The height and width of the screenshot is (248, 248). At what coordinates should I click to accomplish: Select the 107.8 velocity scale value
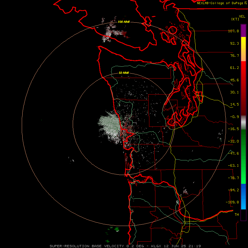[x=233, y=31]
